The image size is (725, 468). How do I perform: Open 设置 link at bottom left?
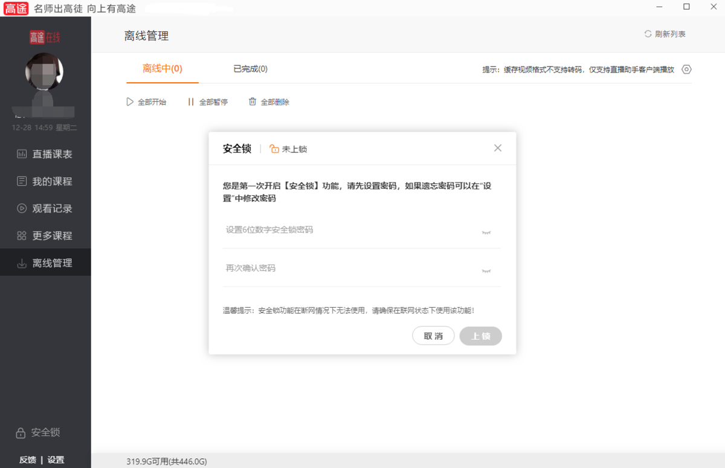point(56,460)
